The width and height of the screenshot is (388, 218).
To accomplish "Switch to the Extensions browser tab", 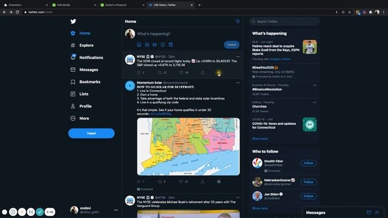I will click(25, 5).
